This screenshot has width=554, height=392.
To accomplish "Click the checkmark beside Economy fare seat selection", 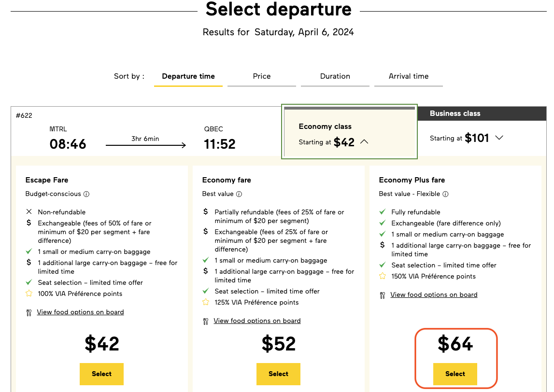I will click(205, 291).
